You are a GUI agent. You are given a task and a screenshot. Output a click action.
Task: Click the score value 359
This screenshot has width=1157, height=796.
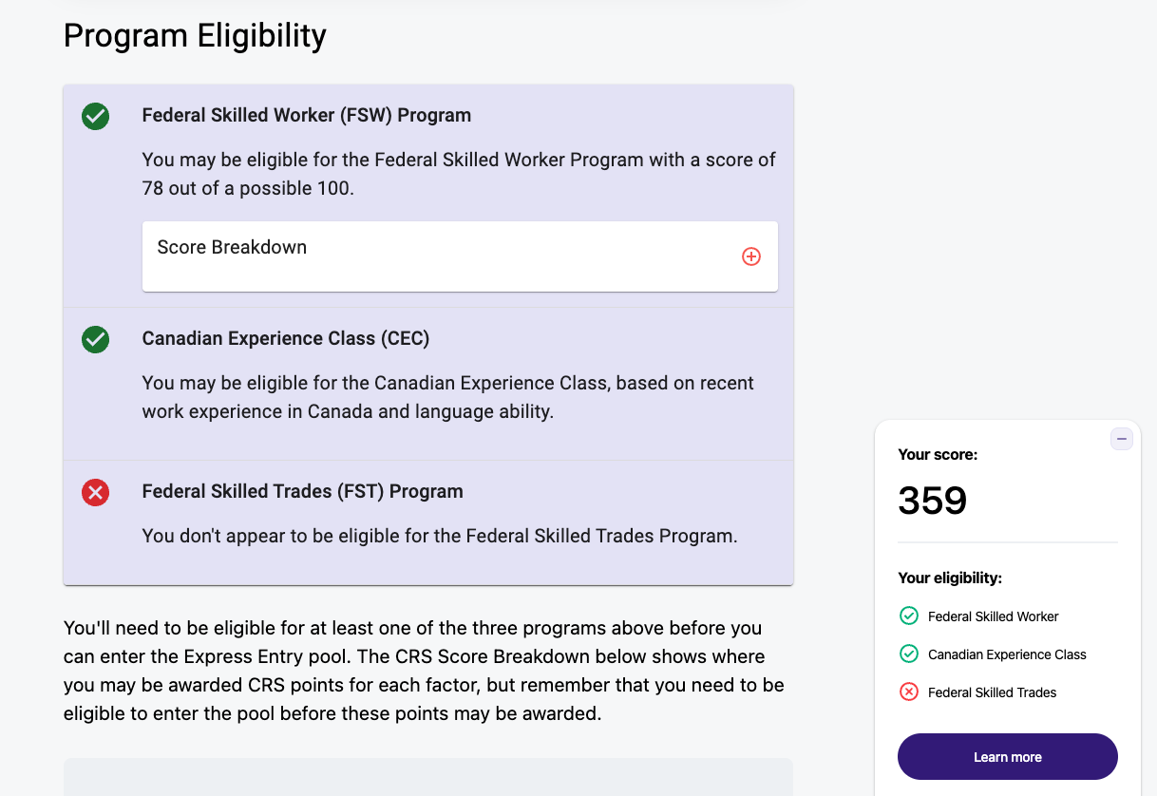coord(932,501)
